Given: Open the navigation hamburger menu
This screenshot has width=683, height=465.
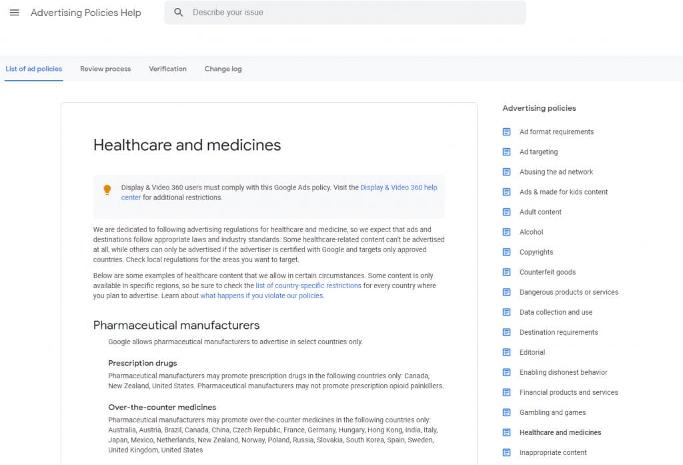Looking at the screenshot, I should point(15,12).
